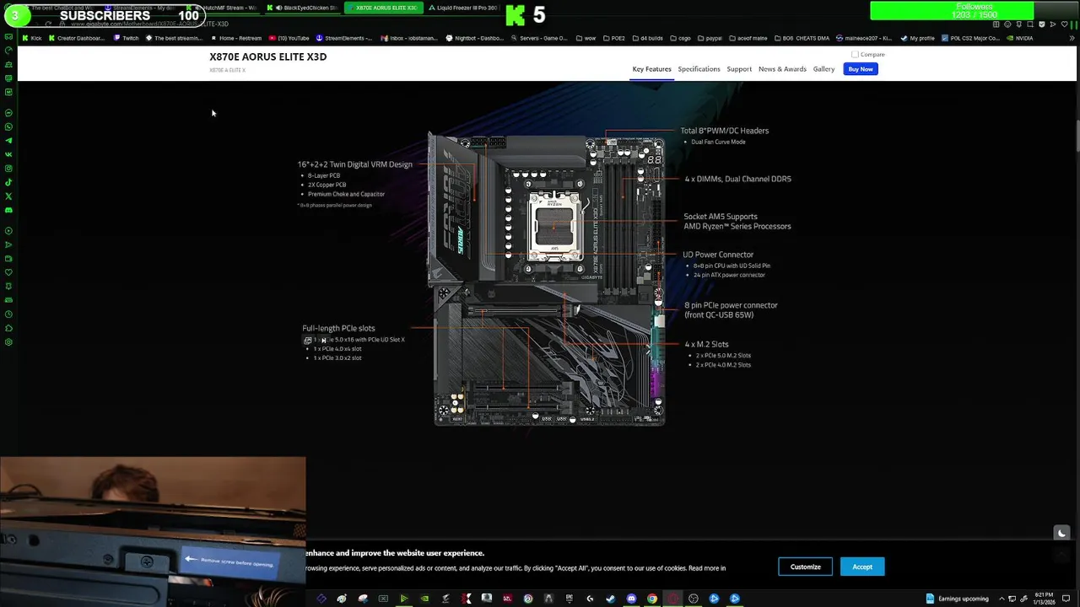This screenshot has height=607, width=1080.
Task: Switch to the X870E AORUS ELITE X3D tab
Action: tap(383, 8)
